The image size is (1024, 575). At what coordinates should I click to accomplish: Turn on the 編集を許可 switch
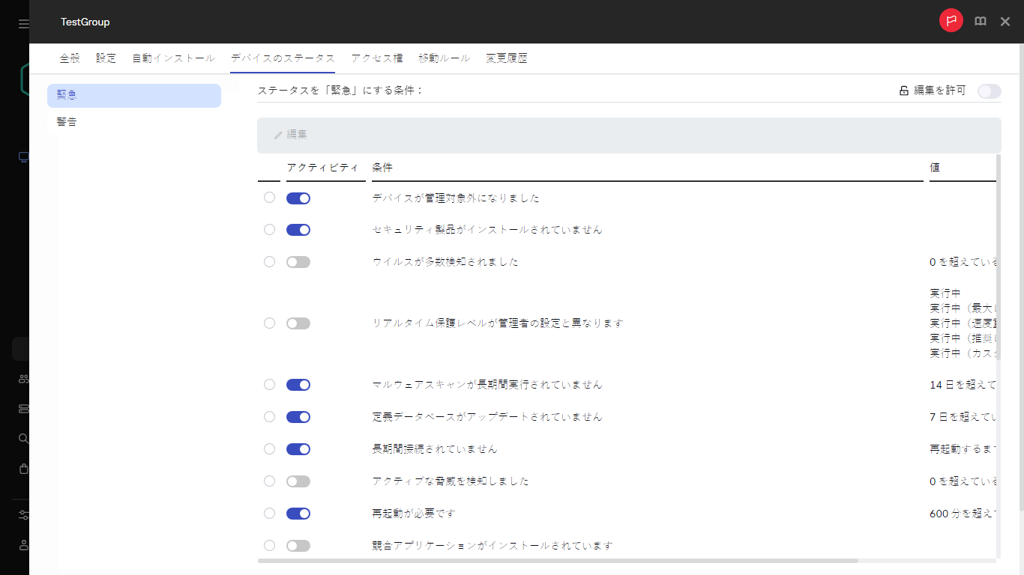coord(988,91)
